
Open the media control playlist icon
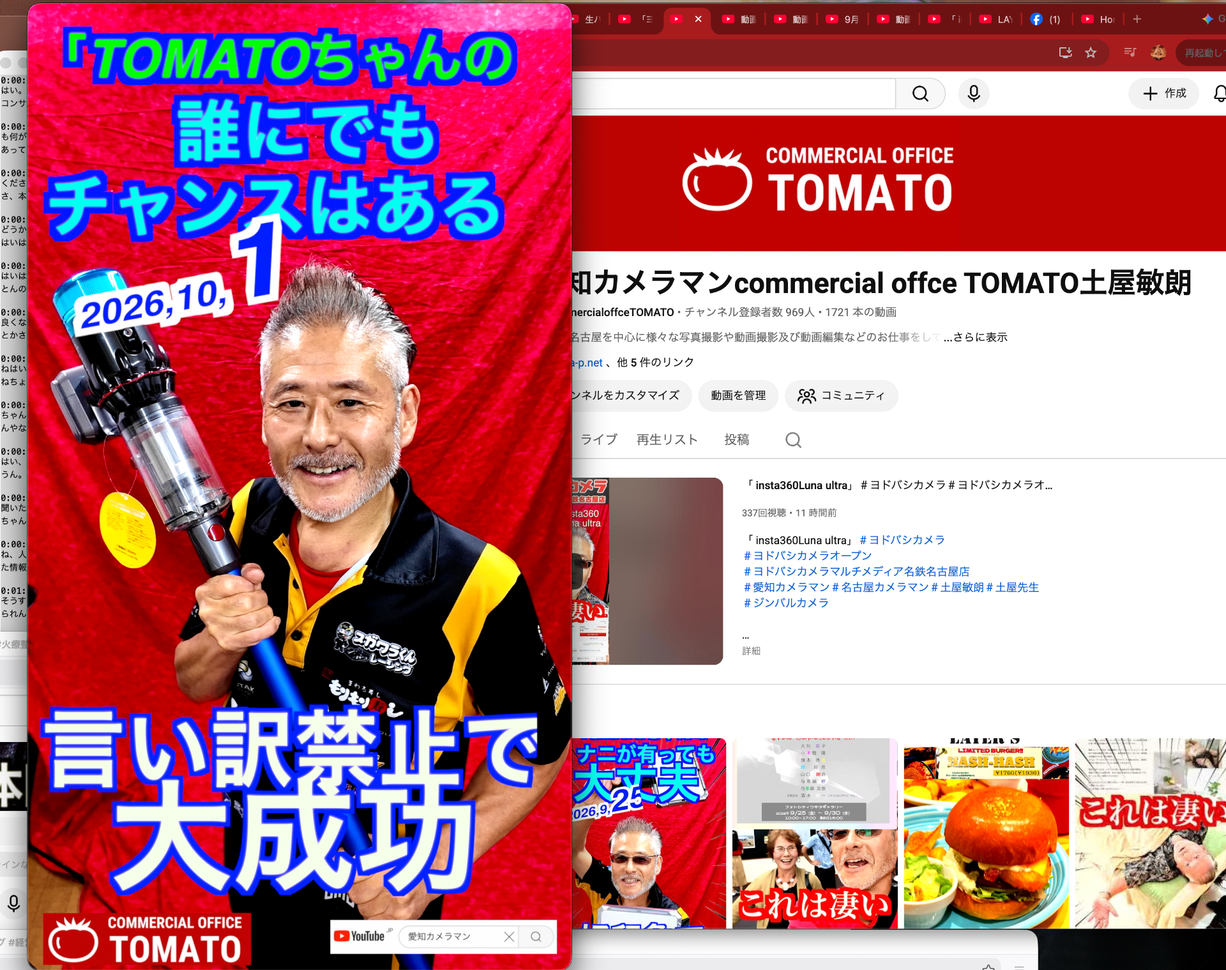pyautogui.click(x=1130, y=53)
